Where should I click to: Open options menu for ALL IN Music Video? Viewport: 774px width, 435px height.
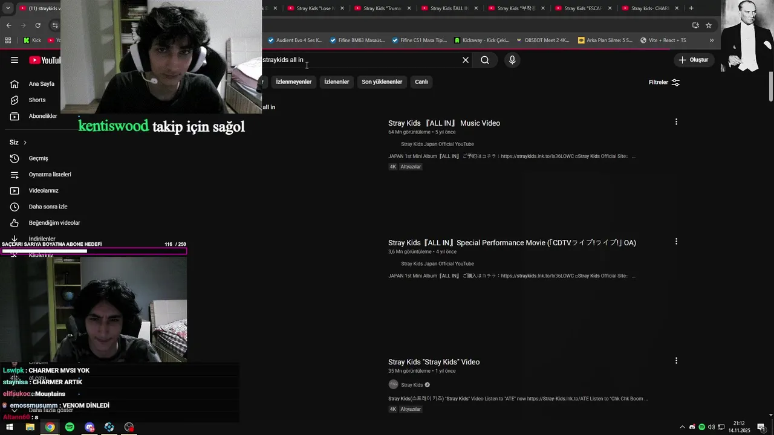tap(676, 122)
